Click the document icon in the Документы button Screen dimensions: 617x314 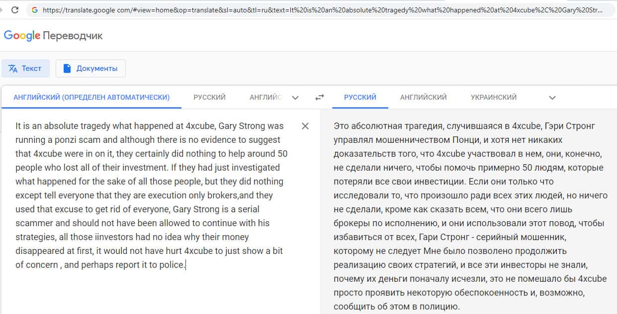pos(67,68)
